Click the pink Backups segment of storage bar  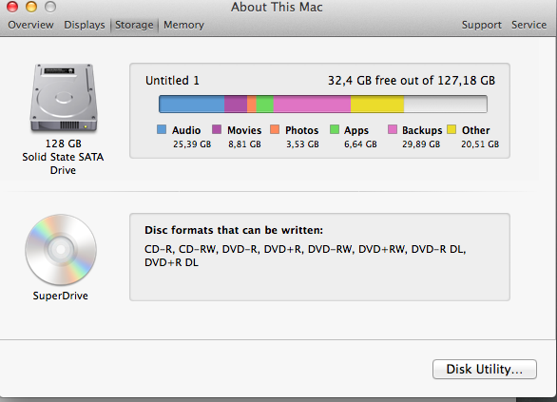tap(312, 104)
